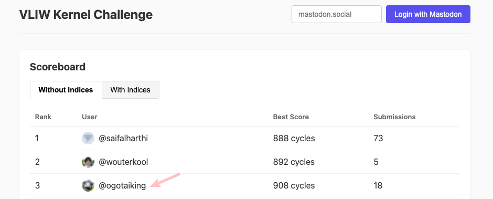Screen dimensions: 493x199
Task: Click the Best Score column header
Action: 291,117
